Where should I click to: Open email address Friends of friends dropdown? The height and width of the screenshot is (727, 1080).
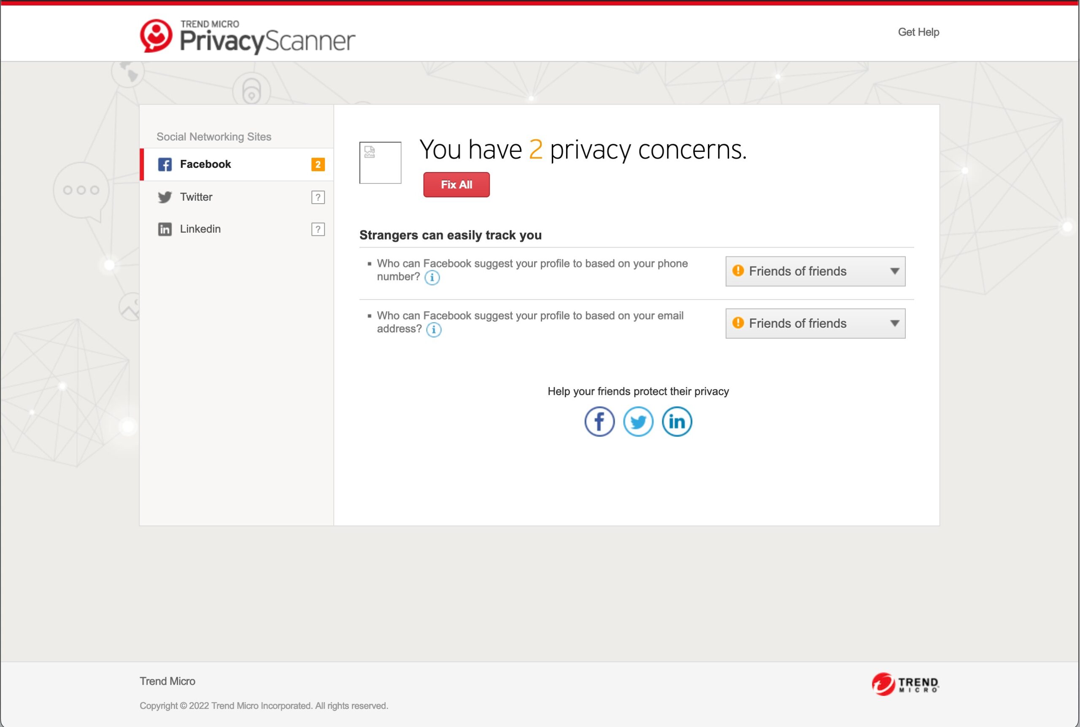tap(815, 323)
